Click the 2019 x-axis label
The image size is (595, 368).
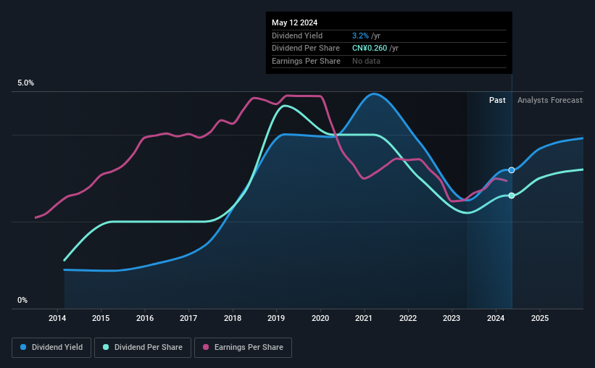(x=276, y=318)
